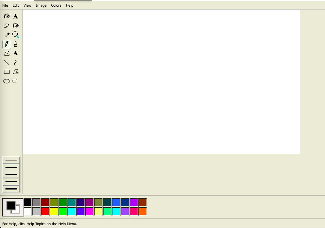
Task: Select the medium line width option
Action: tap(11, 174)
